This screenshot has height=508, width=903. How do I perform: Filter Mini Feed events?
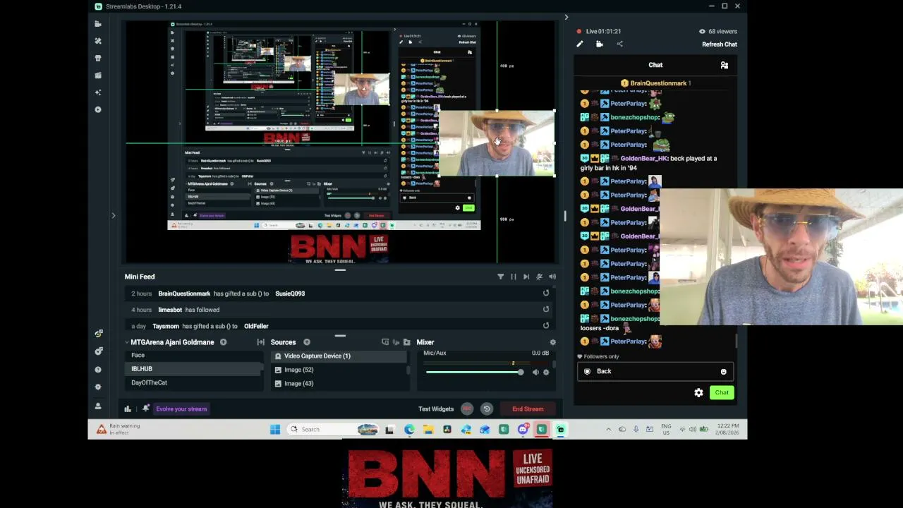pyautogui.click(x=501, y=277)
